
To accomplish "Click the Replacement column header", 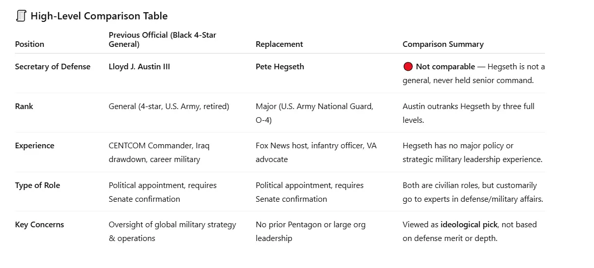I will tap(279, 44).
